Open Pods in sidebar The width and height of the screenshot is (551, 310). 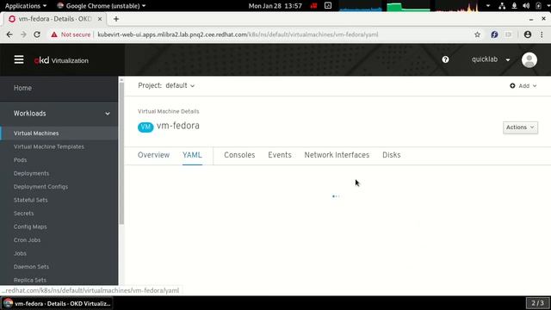tap(20, 160)
